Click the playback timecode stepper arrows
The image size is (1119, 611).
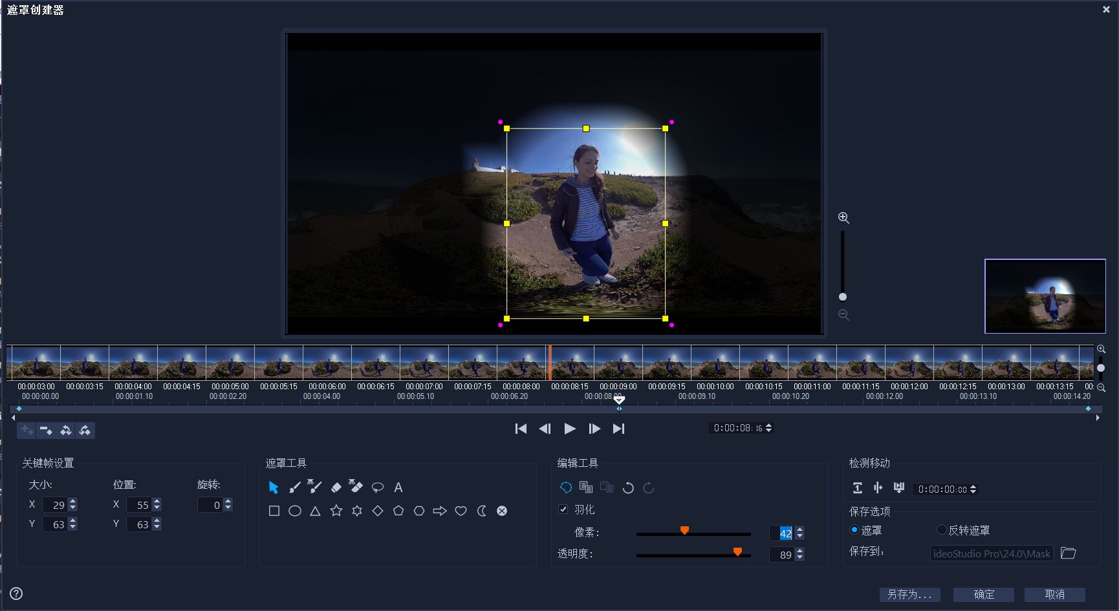tap(768, 428)
